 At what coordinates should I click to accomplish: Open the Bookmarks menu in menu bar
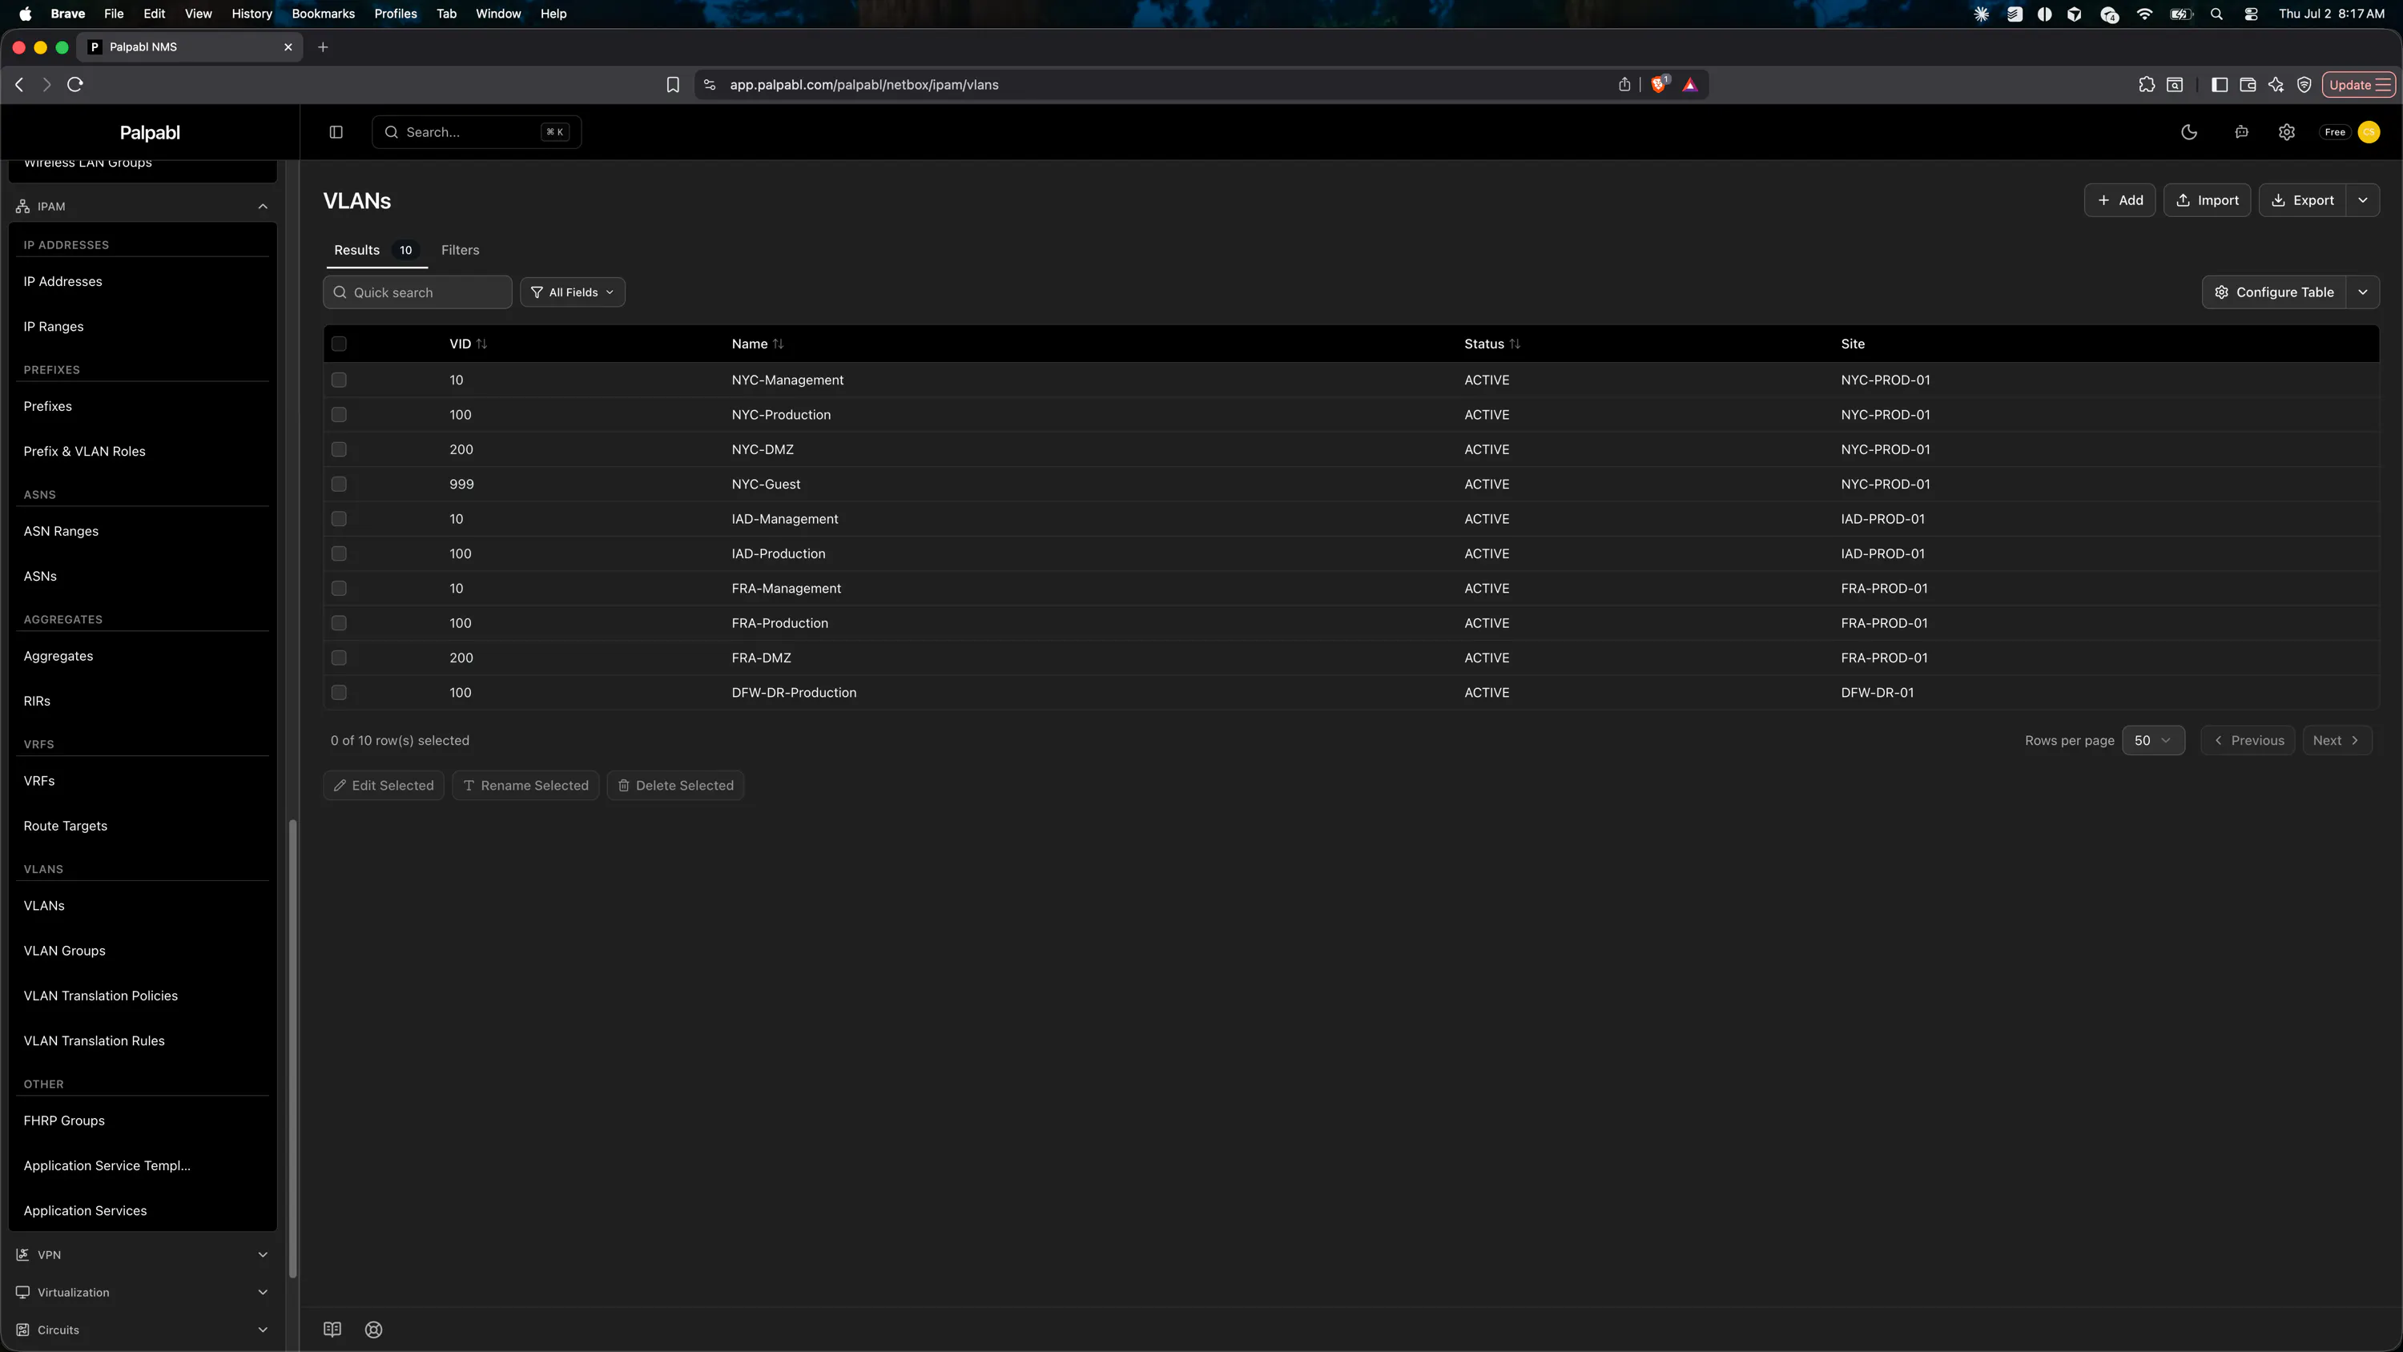[x=323, y=14]
